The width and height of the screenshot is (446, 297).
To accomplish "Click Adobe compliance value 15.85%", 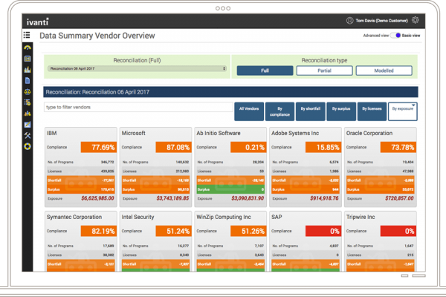I will 323,147.
